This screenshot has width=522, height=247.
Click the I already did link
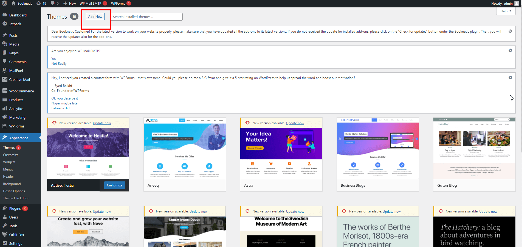pos(61,108)
